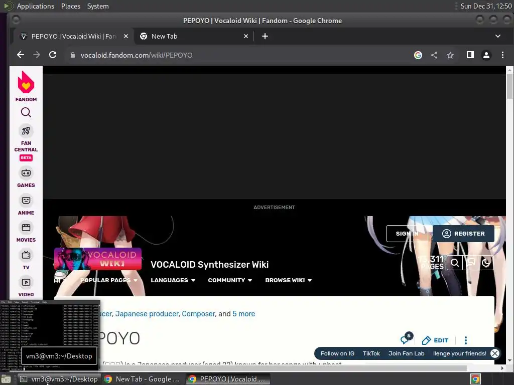Viewport: 514px width, 385px height.
Task: Open a new Chrome tab with plus
Action: (x=265, y=36)
